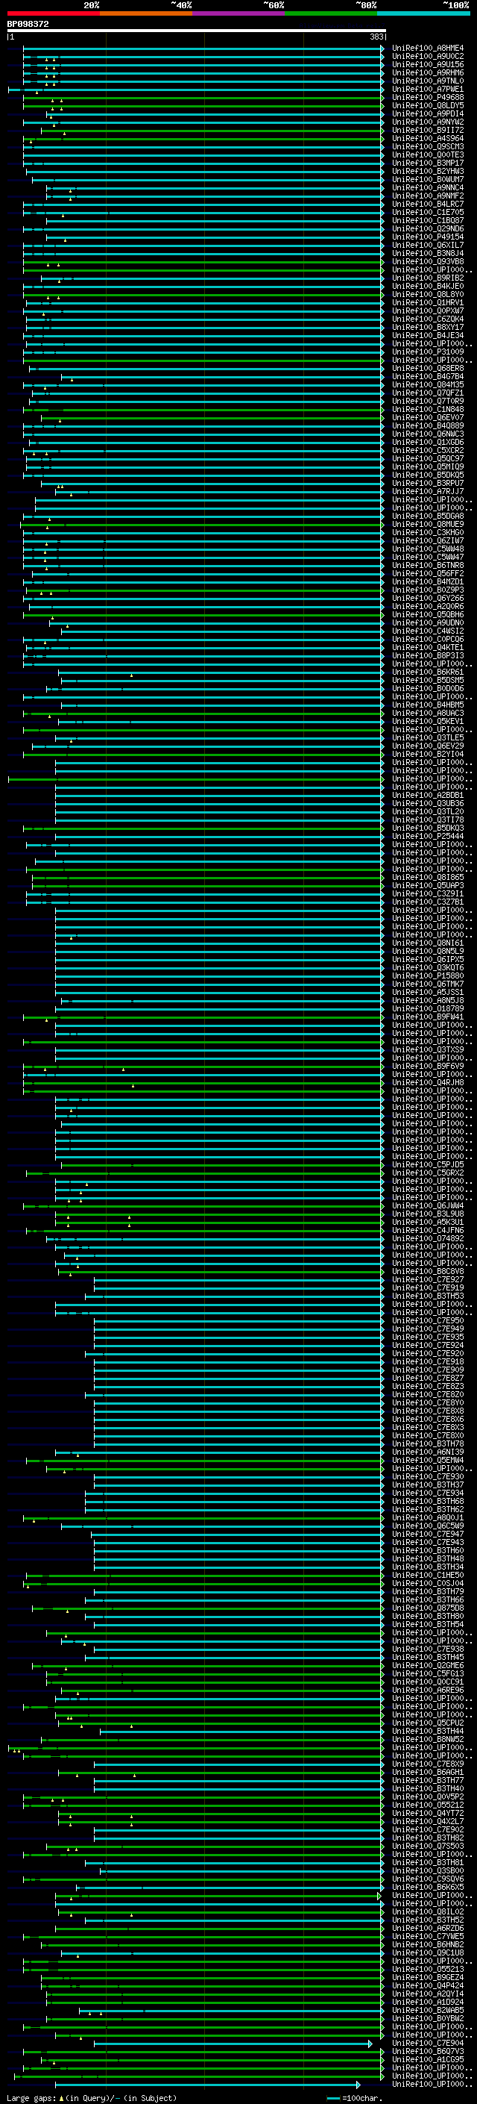This screenshot has width=477, height=2104.
Task: Select the UniRef100_B9II72 label
Action: (x=428, y=131)
